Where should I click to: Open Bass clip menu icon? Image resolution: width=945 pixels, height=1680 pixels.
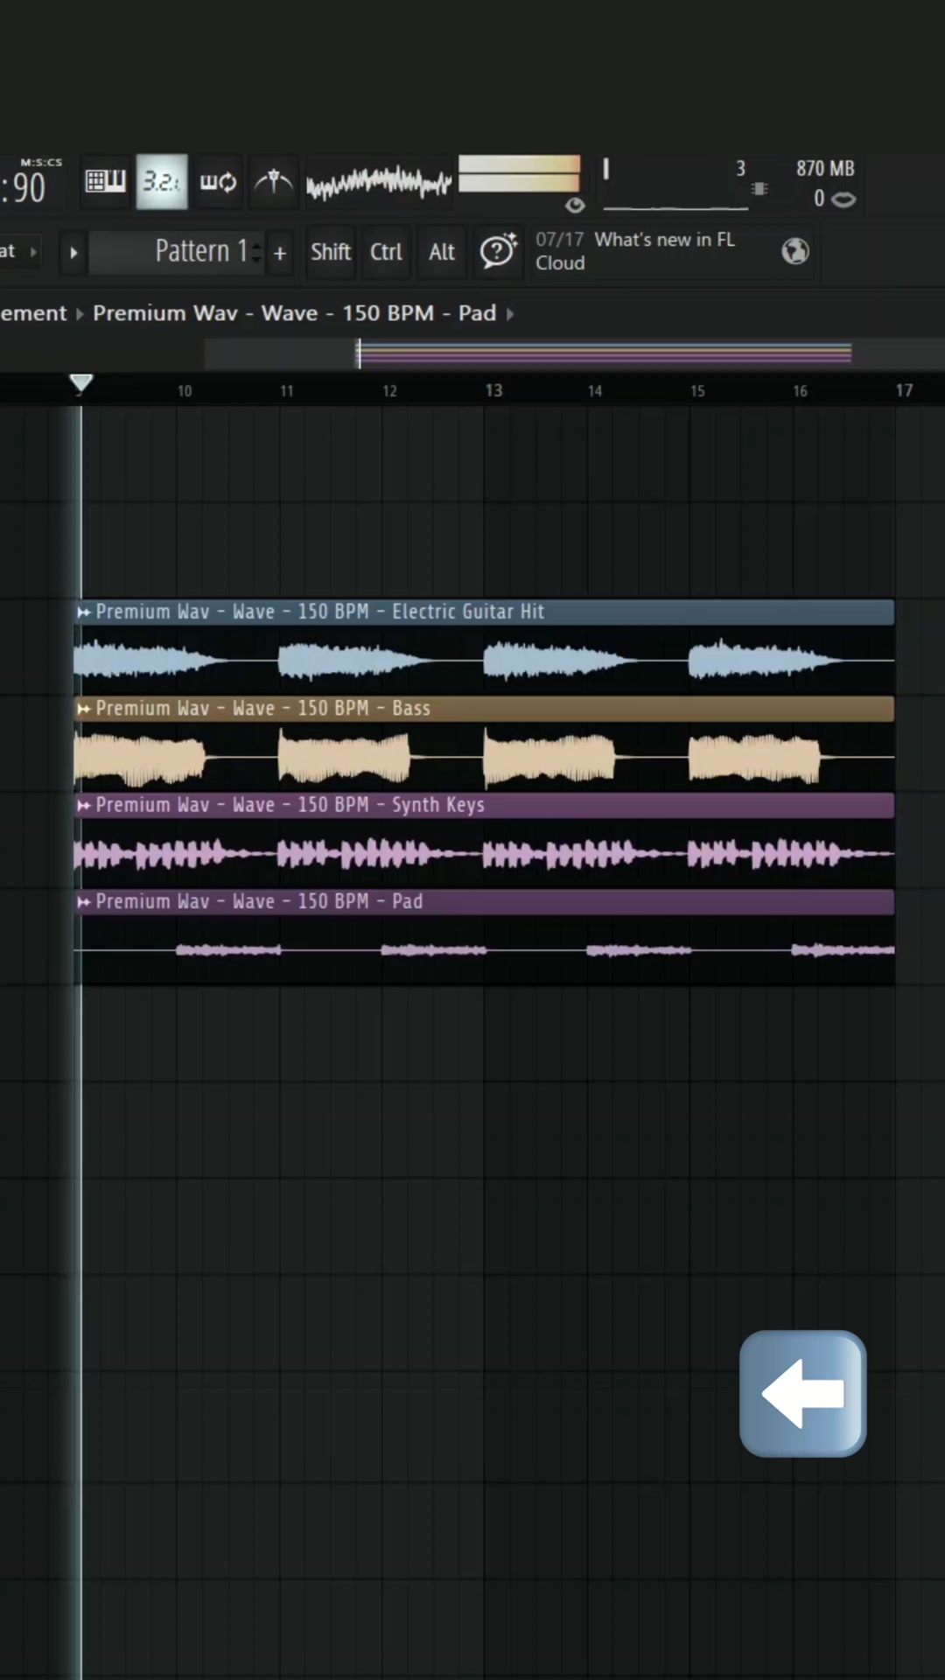[x=84, y=709]
